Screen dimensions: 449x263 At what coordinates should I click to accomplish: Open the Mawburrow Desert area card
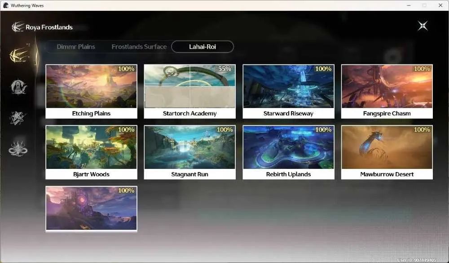pyautogui.click(x=387, y=152)
